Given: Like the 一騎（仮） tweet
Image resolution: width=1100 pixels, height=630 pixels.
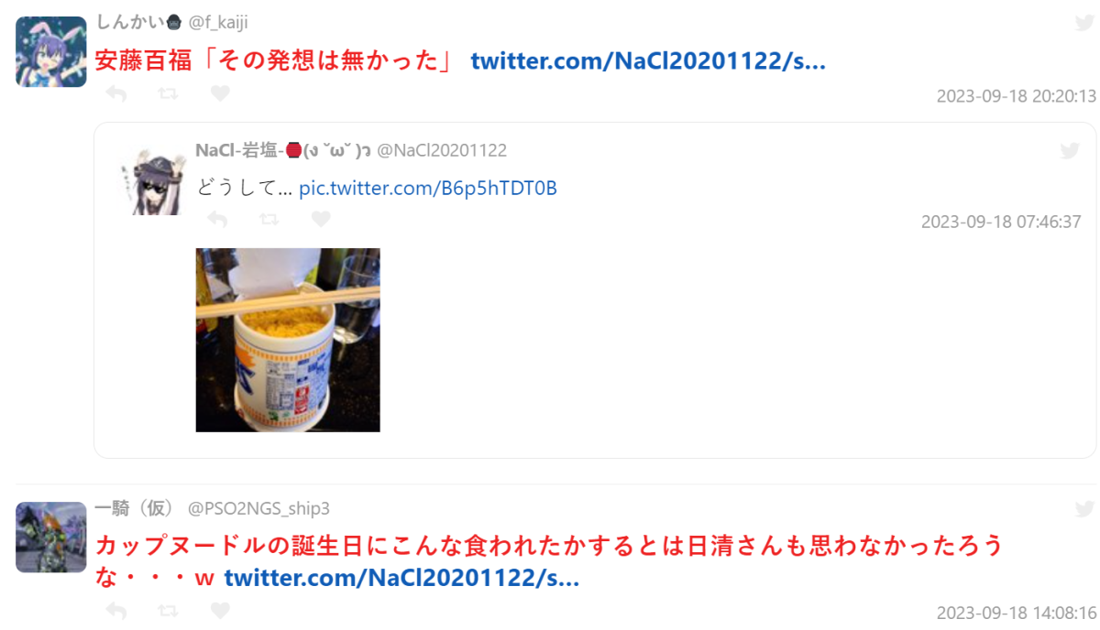Looking at the screenshot, I should pos(220,611).
